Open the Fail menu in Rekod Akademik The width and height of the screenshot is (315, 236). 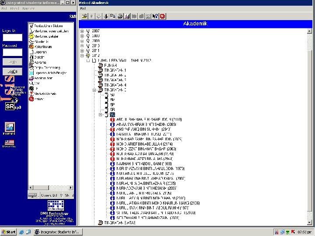[x=83, y=9]
